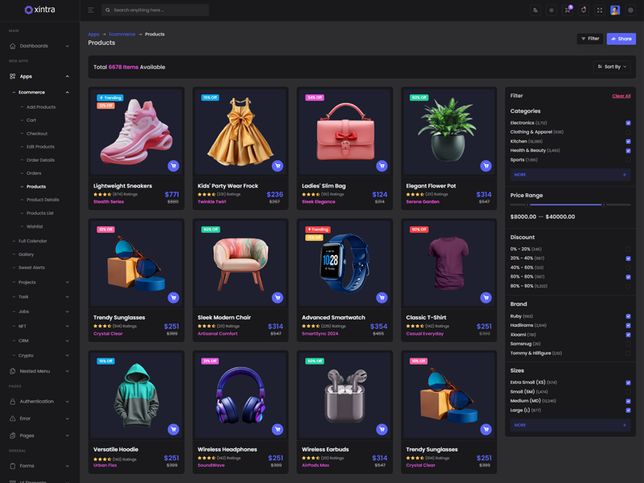Add Lightweight Sneakers to cart

pos(173,166)
